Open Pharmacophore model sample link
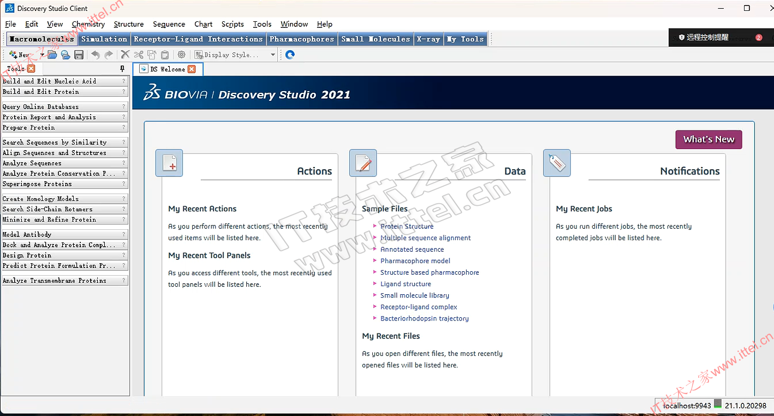774x416 pixels. tap(415, 260)
